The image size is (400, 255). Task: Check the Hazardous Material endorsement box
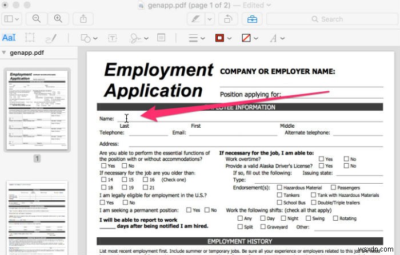[x=279, y=187]
